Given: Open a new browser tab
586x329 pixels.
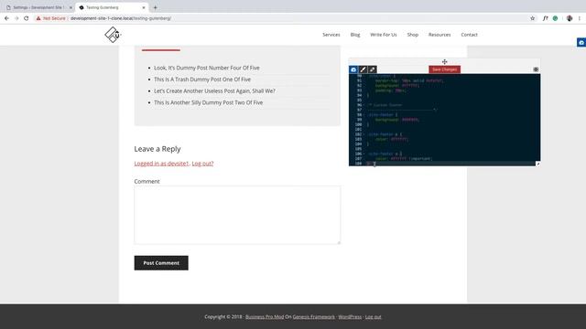Looking at the screenshot, I should click(155, 7).
